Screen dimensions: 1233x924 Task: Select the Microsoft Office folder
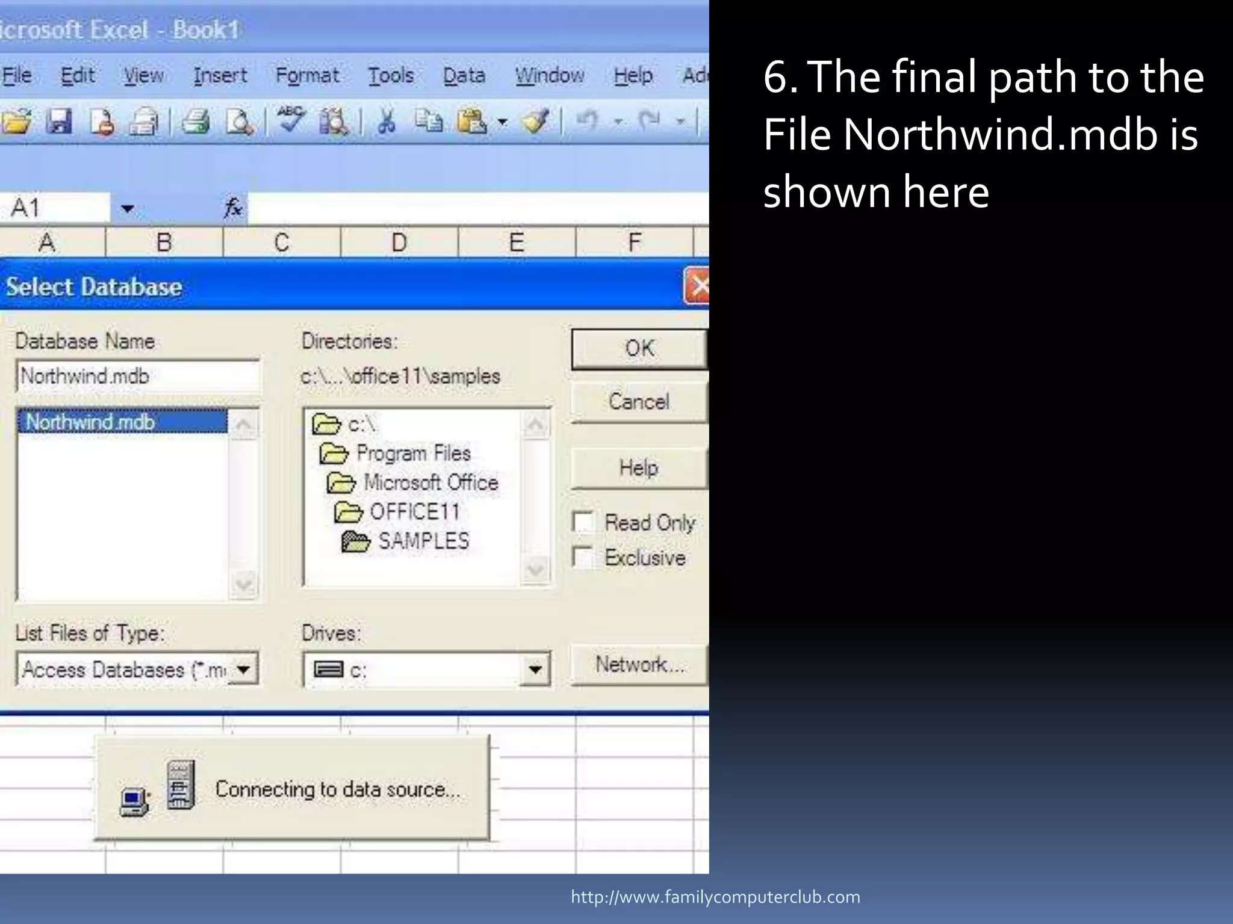(x=412, y=482)
